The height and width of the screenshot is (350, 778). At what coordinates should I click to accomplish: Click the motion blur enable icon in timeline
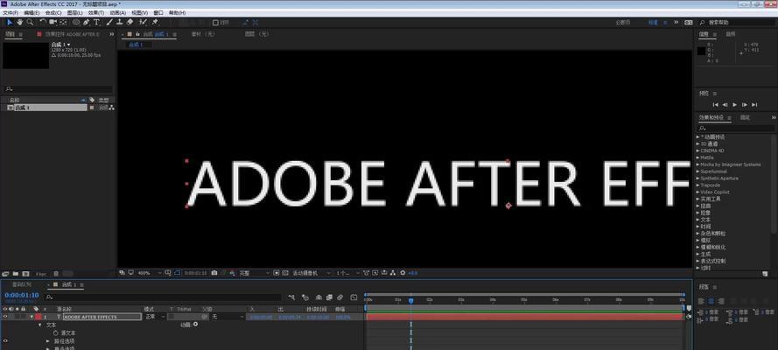pyautogui.click(x=340, y=297)
